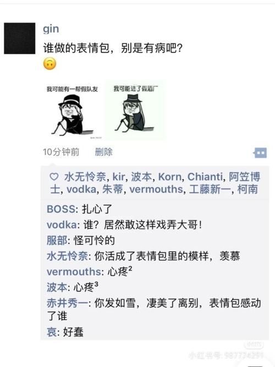Image resolution: width=275 pixels, height=367 pixels.
Task: Tap 赤井秀一 commenter name
Action: pyautogui.click(x=68, y=303)
